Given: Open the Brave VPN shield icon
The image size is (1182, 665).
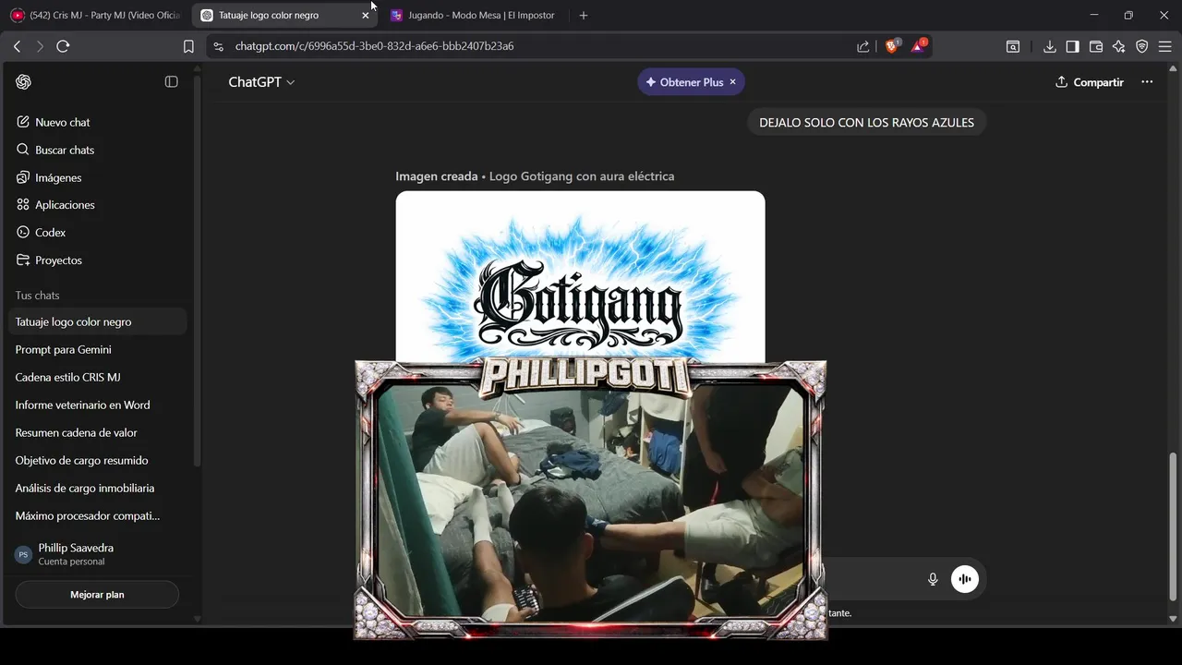Looking at the screenshot, I should pyautogui.click(x=1141, y=46).
